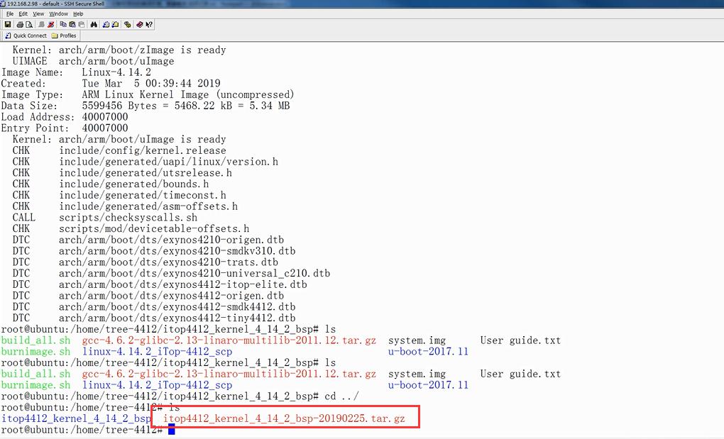Click the Print icon
Image resolution: width=724 pixels, height=439 pixels.
20,24
